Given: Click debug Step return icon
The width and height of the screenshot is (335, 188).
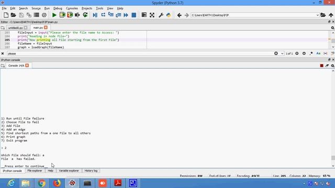Looking at the screenshot, I should click(x=118, y=15).
